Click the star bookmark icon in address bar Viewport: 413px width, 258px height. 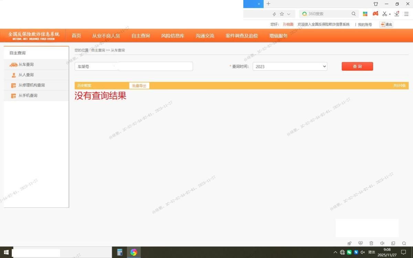click(282, 14)
